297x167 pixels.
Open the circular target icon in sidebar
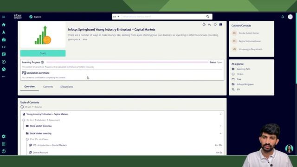[4, 62]
